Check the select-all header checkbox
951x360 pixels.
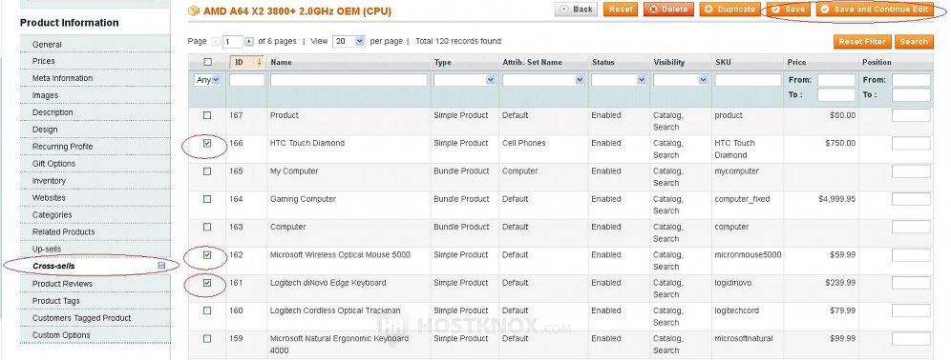tap(207, 62)
